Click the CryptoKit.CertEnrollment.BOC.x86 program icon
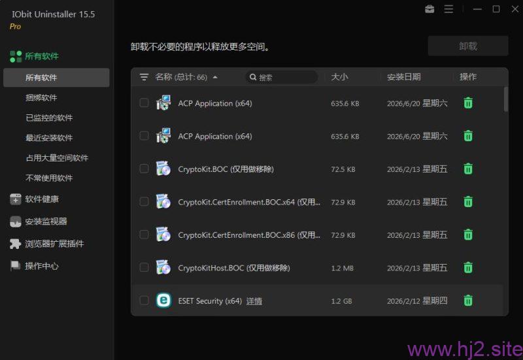The width and height of the screenshot is (523, 360). point(163,235)
